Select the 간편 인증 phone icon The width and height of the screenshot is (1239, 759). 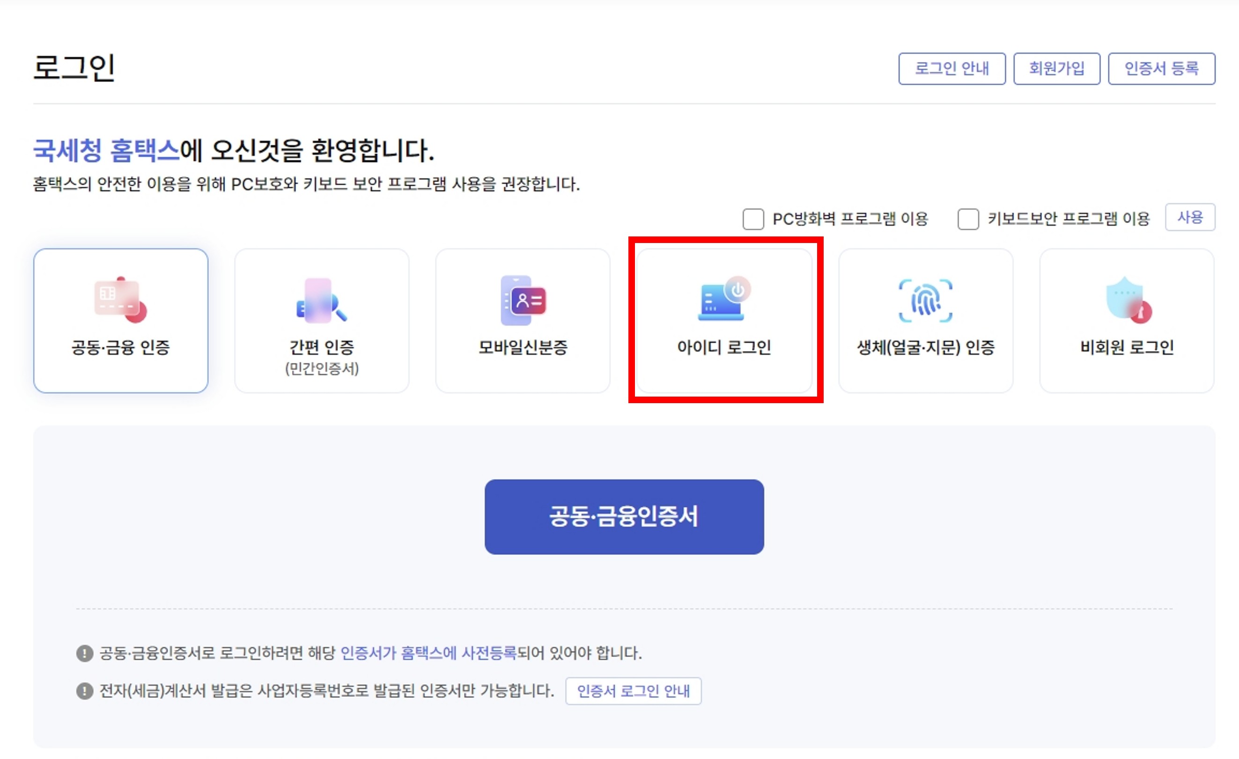pos(321,301)
